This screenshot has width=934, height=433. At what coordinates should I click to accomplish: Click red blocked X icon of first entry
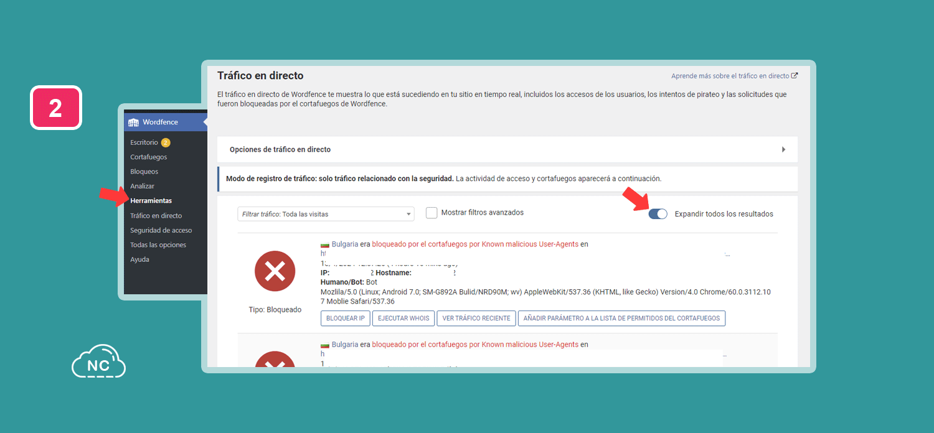tap(275, 271)
